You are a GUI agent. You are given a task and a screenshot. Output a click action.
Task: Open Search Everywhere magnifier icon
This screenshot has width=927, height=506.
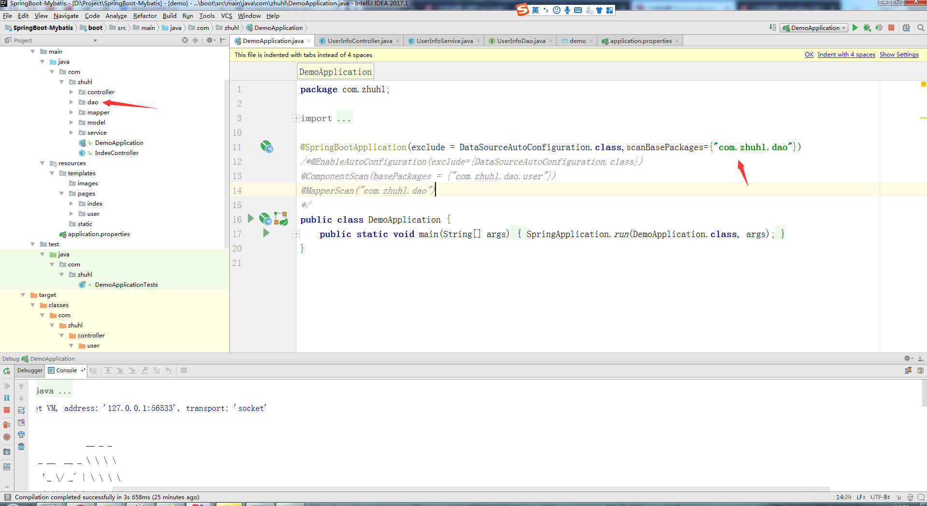(921, 28)
